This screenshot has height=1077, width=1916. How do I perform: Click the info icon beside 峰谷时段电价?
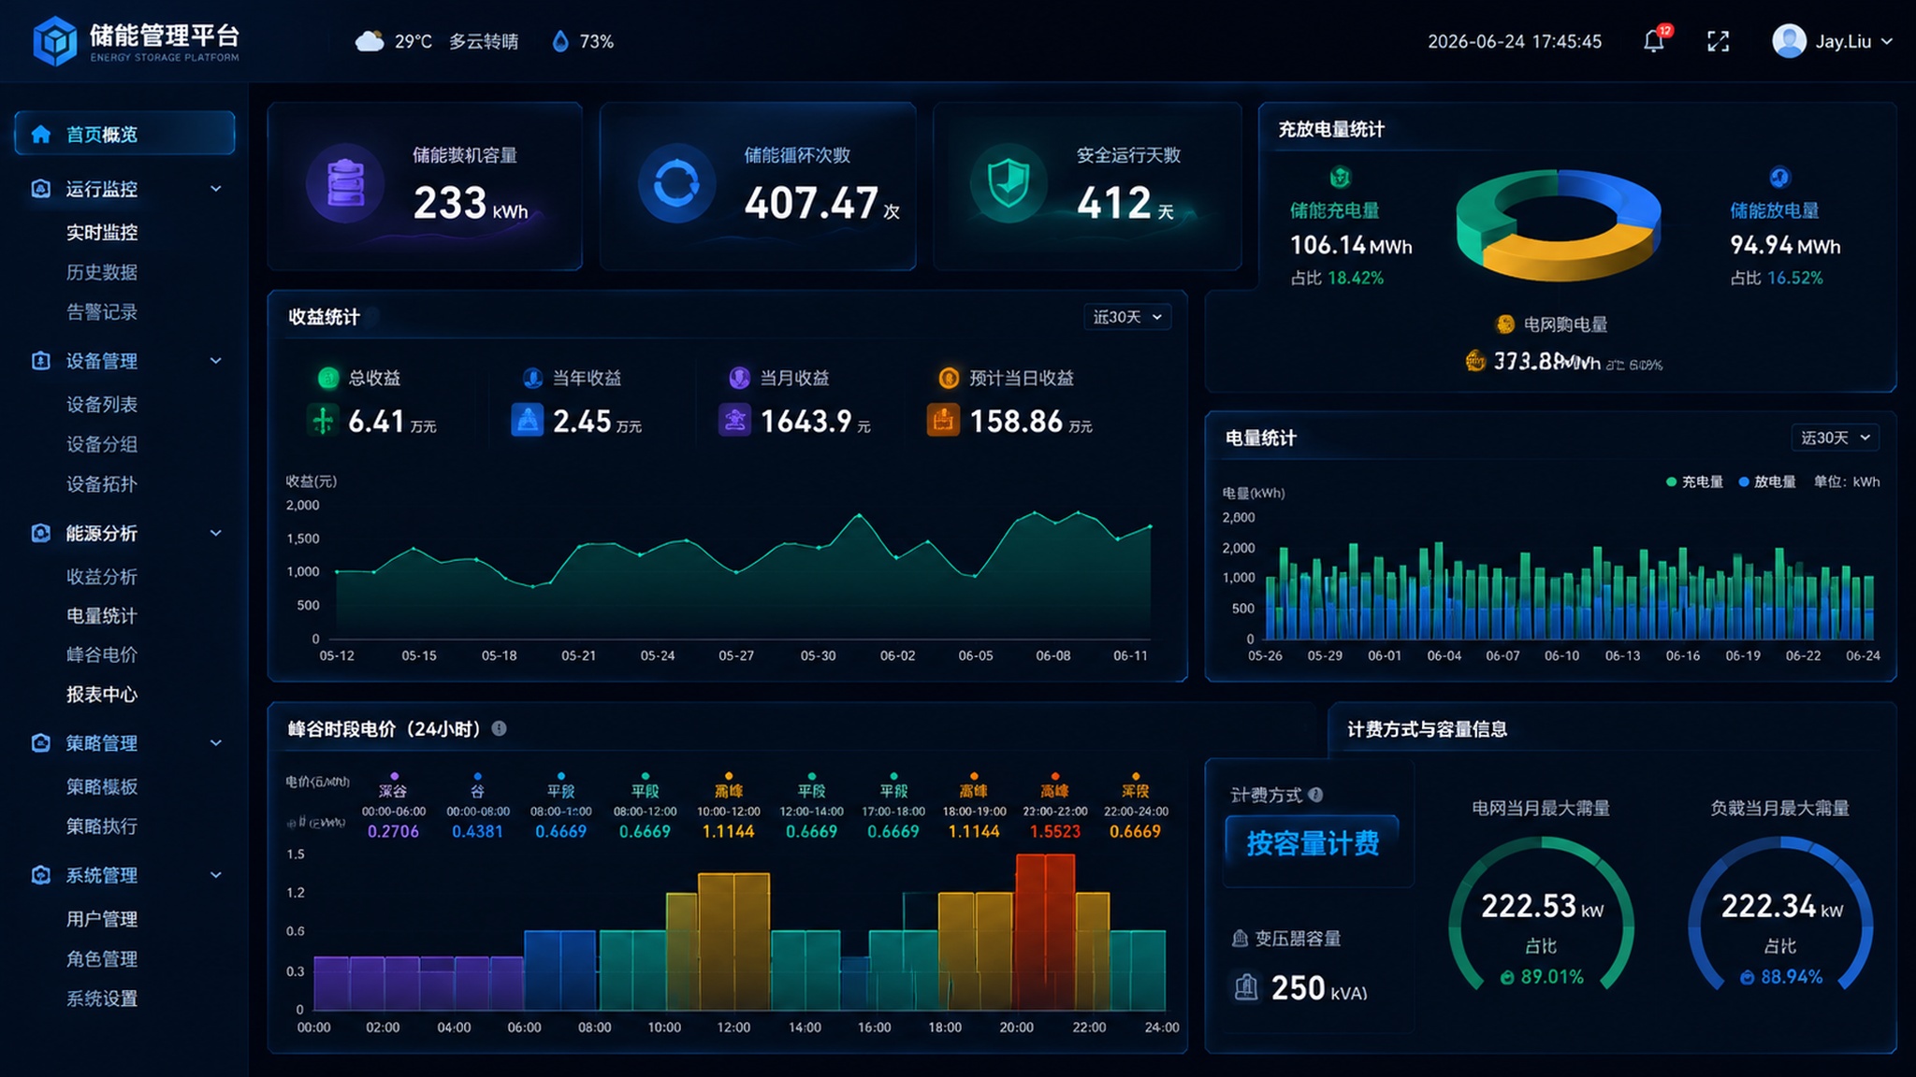click(499, 728)
